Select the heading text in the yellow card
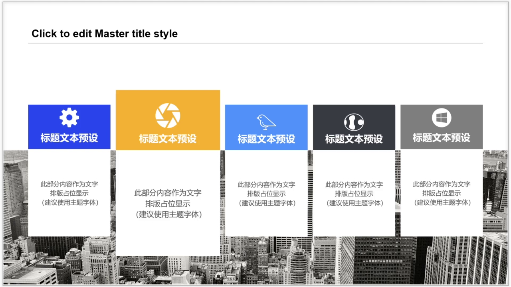 [168, 139]
